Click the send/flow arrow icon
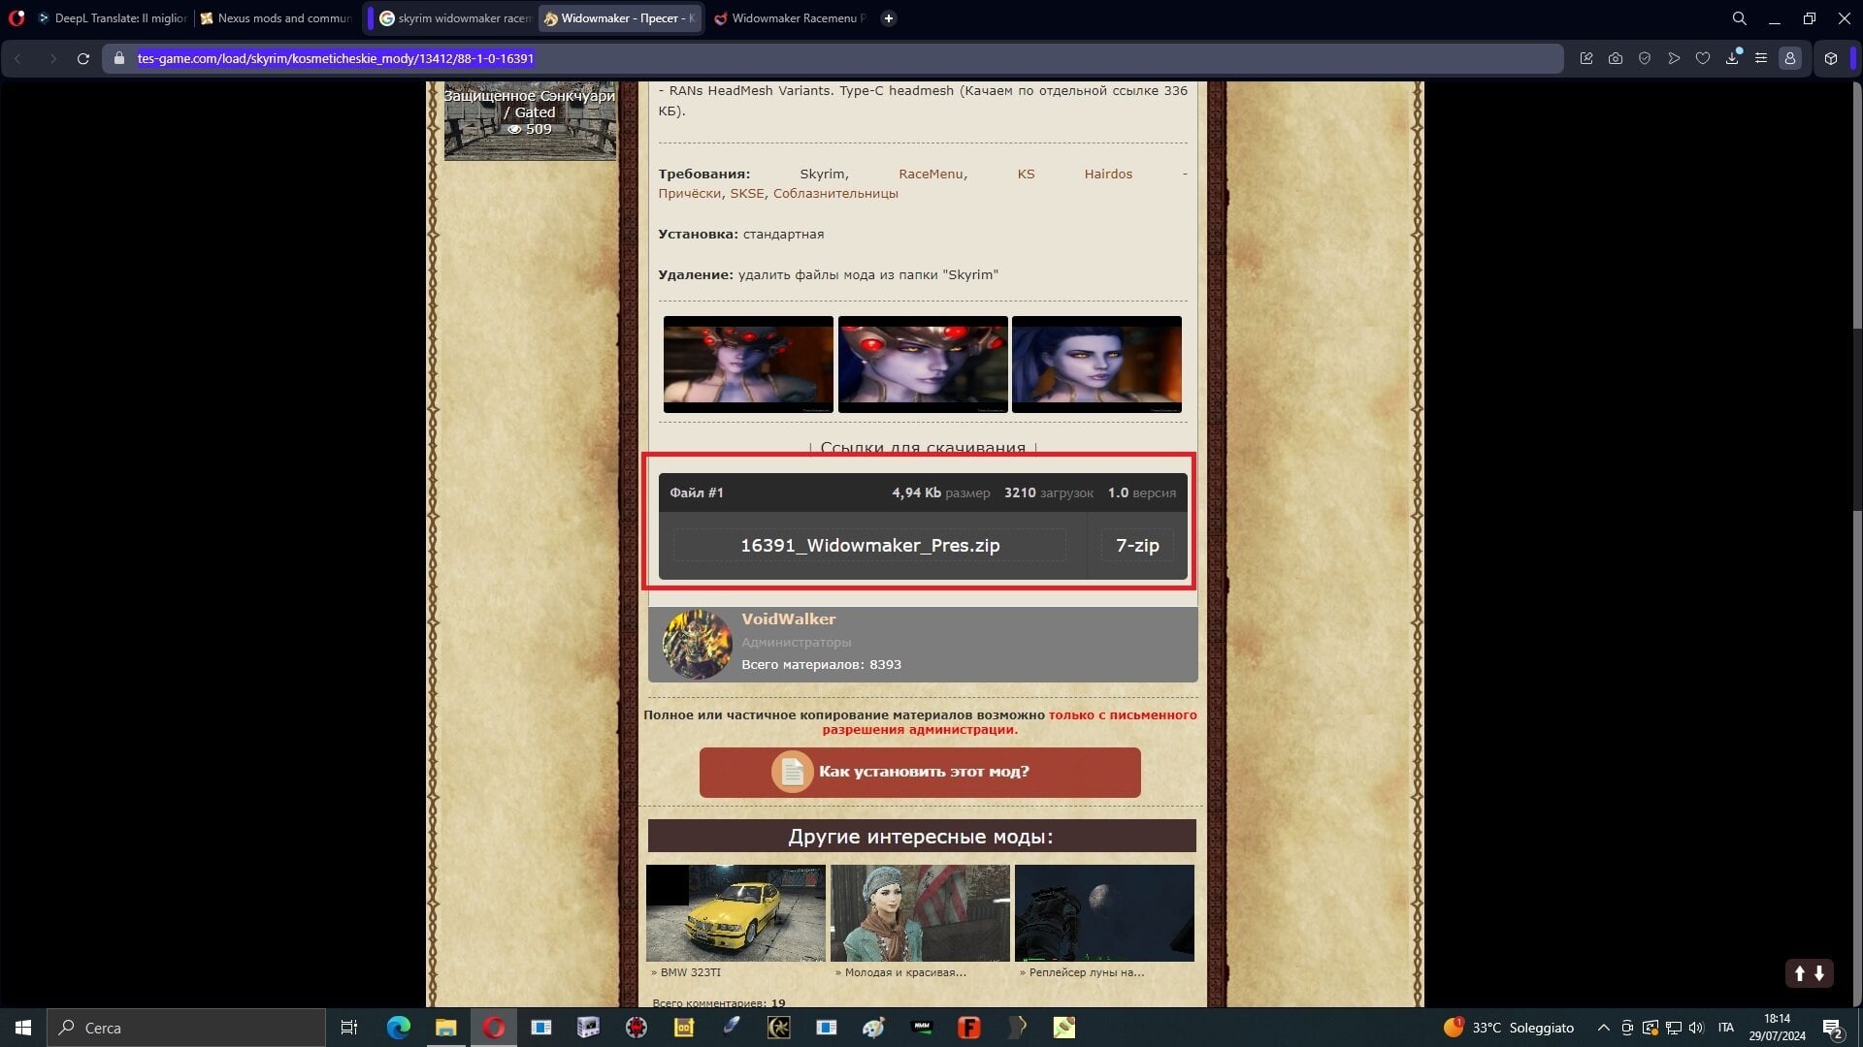The width and height of the screenshot is (1863, 1047). [x=1674, y=58]
